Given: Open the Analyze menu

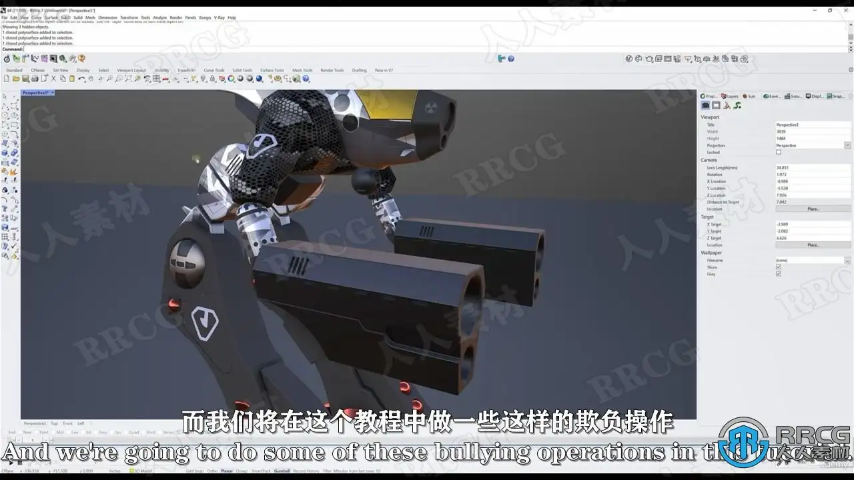Looking at the screenshot, I should pos(160,17).
